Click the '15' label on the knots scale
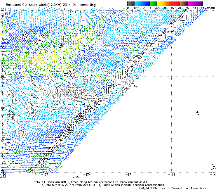Screen dimensions: 216x190 tap(150, 8)
